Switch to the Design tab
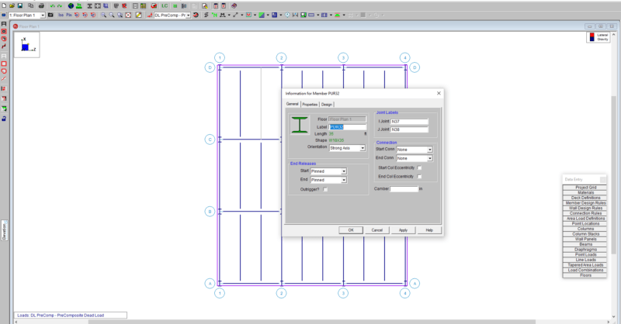This screenshot has height=324, width=621. coord(327,104)
